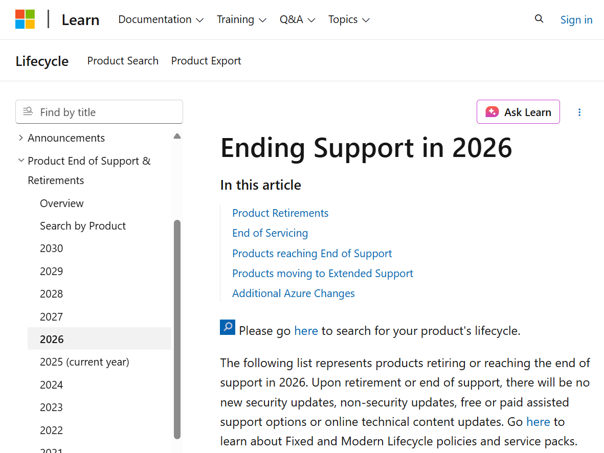Image resolution: width=604 pixels, height=453 pixels.
Task: Click the sparkle icon on Ask Learn button
Action: 493,111
